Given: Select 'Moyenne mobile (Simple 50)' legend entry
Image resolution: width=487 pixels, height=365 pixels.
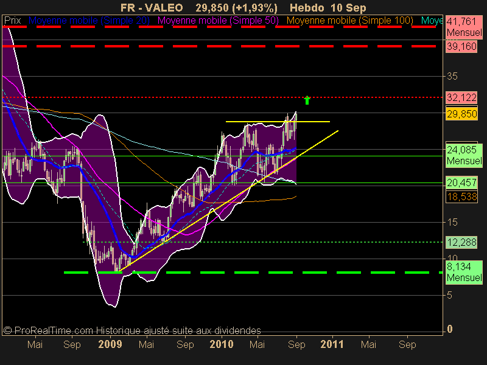Looking at the screenshot, I should (x=219, y=21).
